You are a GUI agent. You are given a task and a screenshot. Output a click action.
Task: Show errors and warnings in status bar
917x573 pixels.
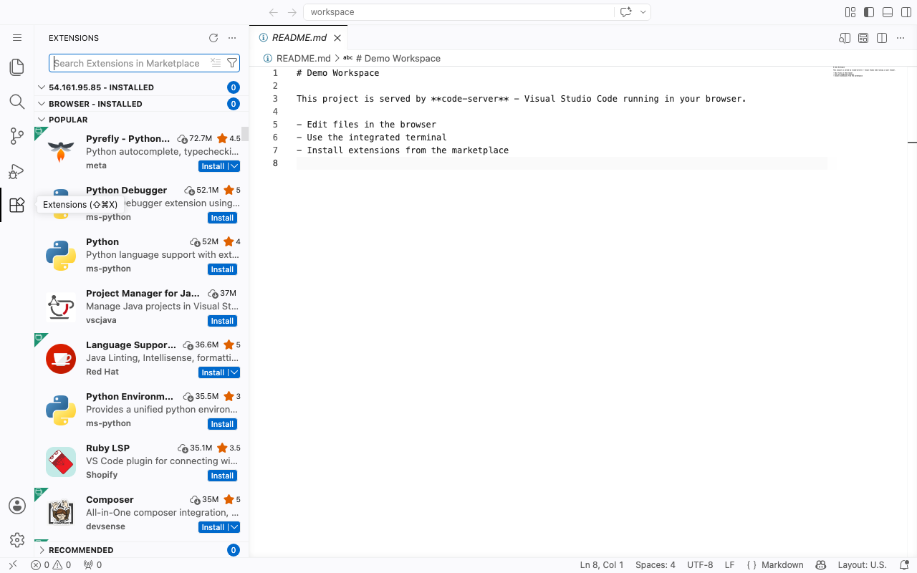click(x=51, y=565)
